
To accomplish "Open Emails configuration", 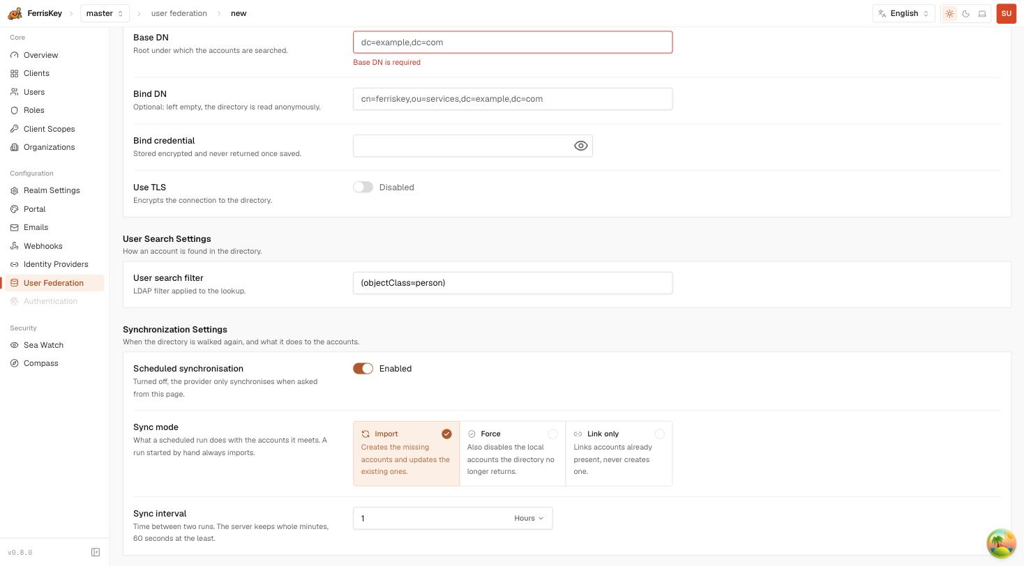I will coord(54,227).
